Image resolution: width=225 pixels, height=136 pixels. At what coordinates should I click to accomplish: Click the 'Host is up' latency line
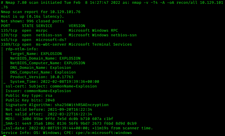pos(32,17)
